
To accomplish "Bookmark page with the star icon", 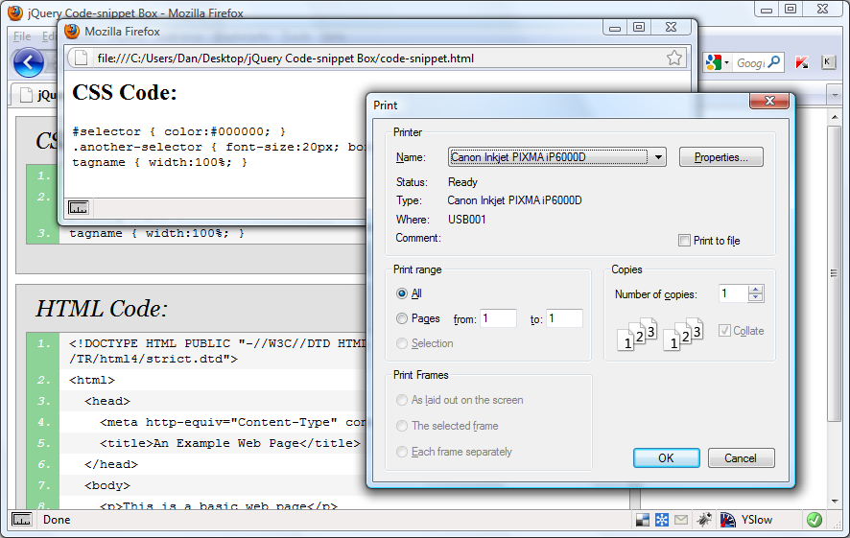I will 674,58.
